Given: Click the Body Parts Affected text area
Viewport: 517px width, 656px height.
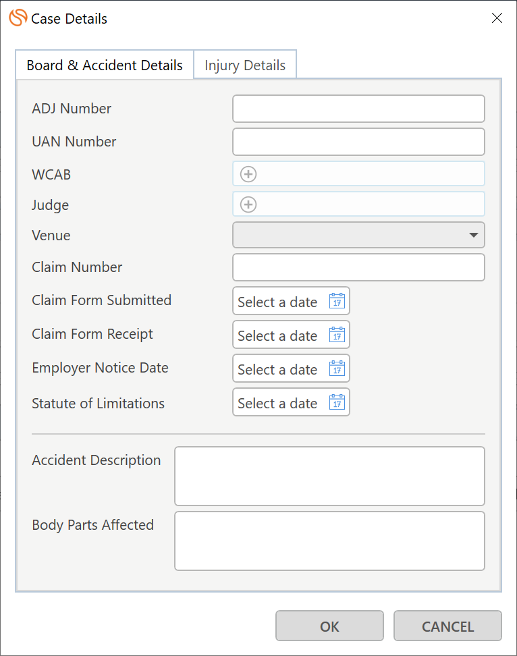Looking at the screenshot, I should pos(329,541).
